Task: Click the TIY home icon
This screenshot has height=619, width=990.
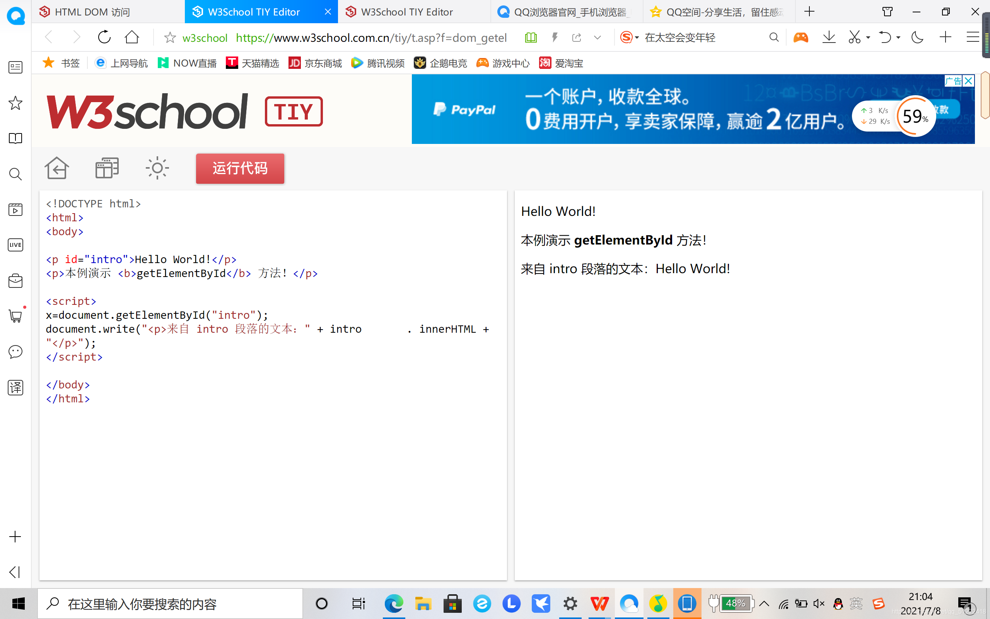Action: [56, 168]
